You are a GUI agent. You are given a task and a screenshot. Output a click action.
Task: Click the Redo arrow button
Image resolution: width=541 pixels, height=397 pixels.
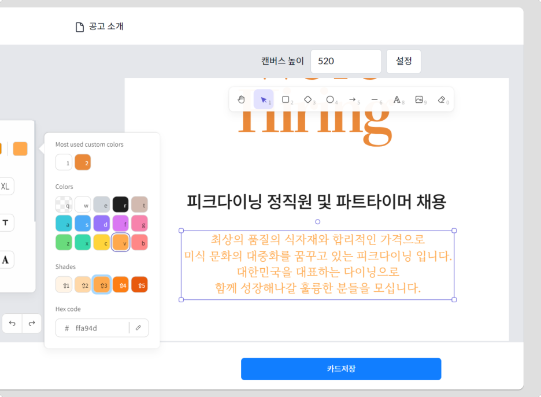pos(32,323)
